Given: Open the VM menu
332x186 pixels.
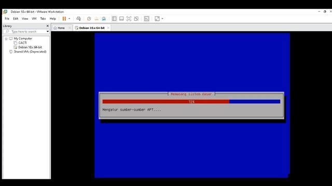Looking at the screenshot, I should pos(34,19).
